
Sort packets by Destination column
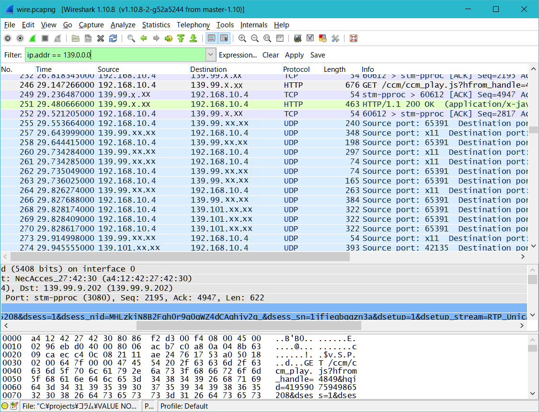tap(236, 69)
